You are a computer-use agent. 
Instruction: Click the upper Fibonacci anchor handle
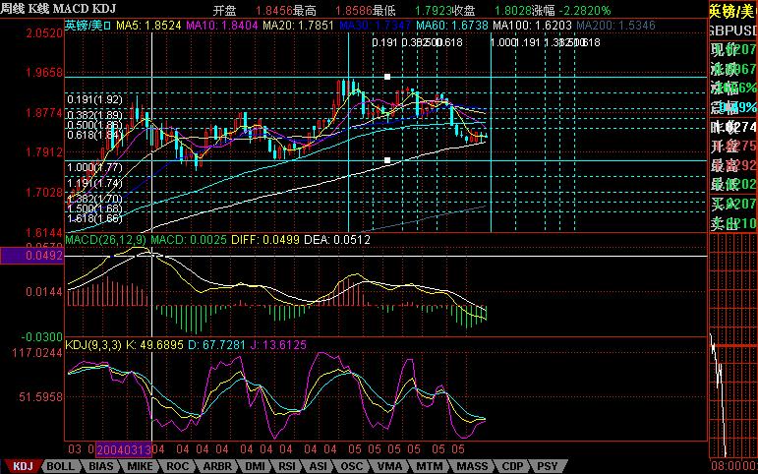[387, 77]
